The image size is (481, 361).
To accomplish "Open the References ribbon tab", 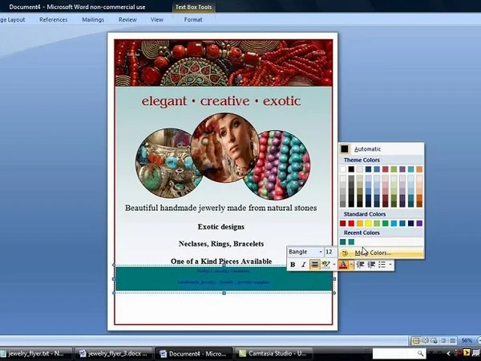I will (x=54, y=19).
